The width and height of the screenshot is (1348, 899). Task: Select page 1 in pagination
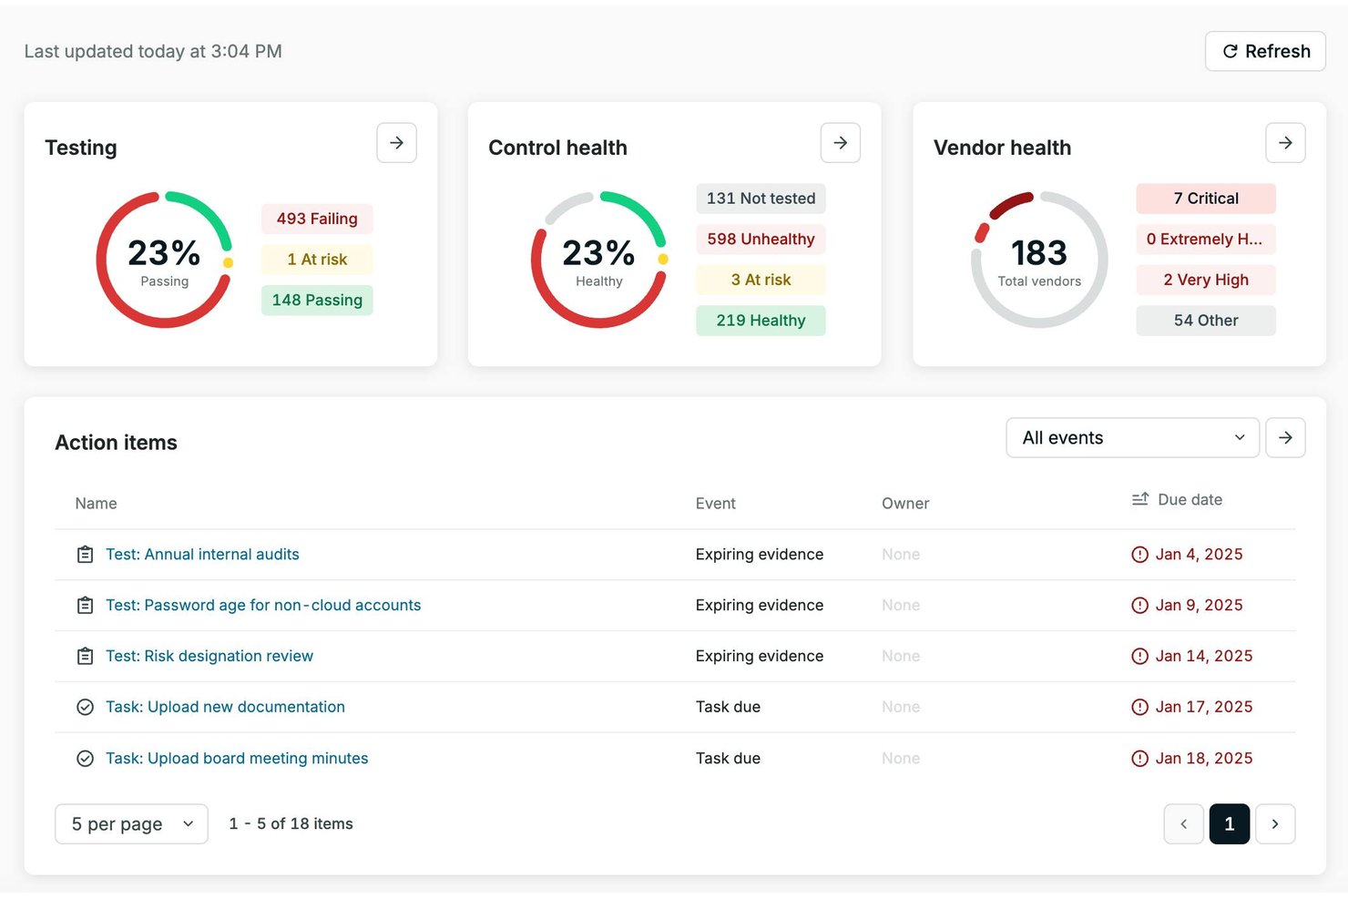click(x=1230, y=824)
